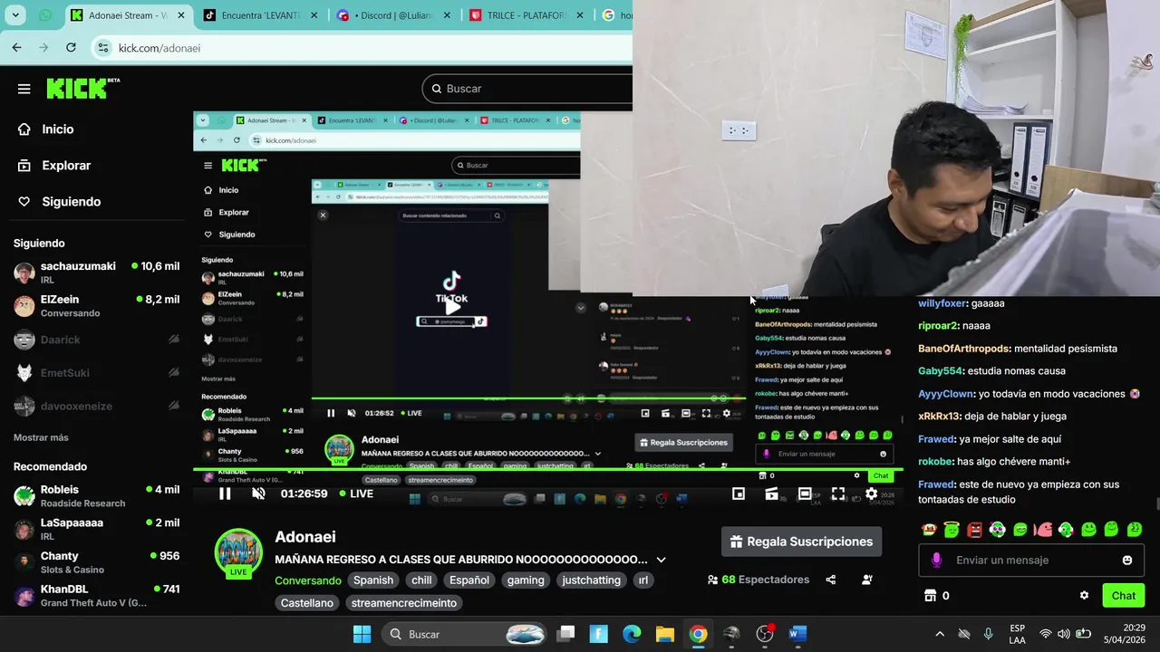Insert the pink fish emote
The image size is (1160, 652).
[1042, 530]
